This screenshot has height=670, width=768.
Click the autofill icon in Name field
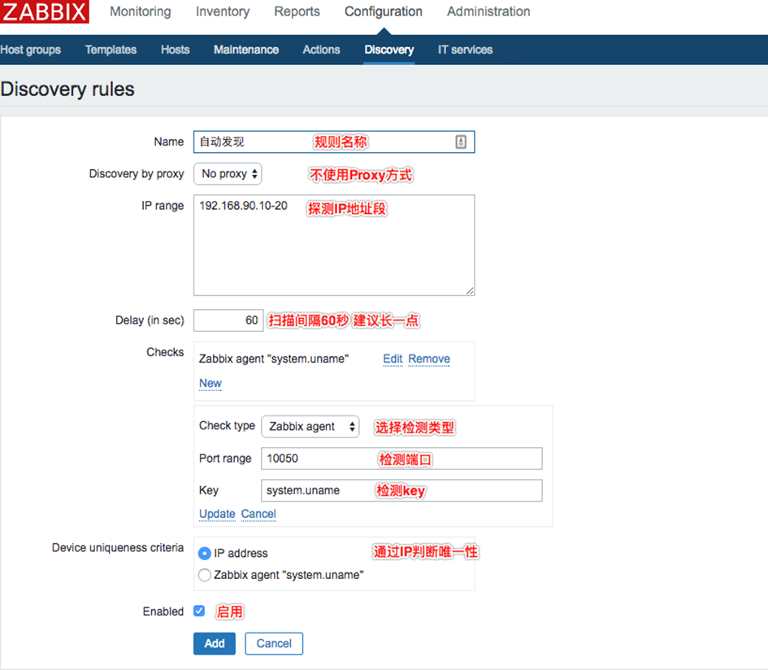coord(461,142)
